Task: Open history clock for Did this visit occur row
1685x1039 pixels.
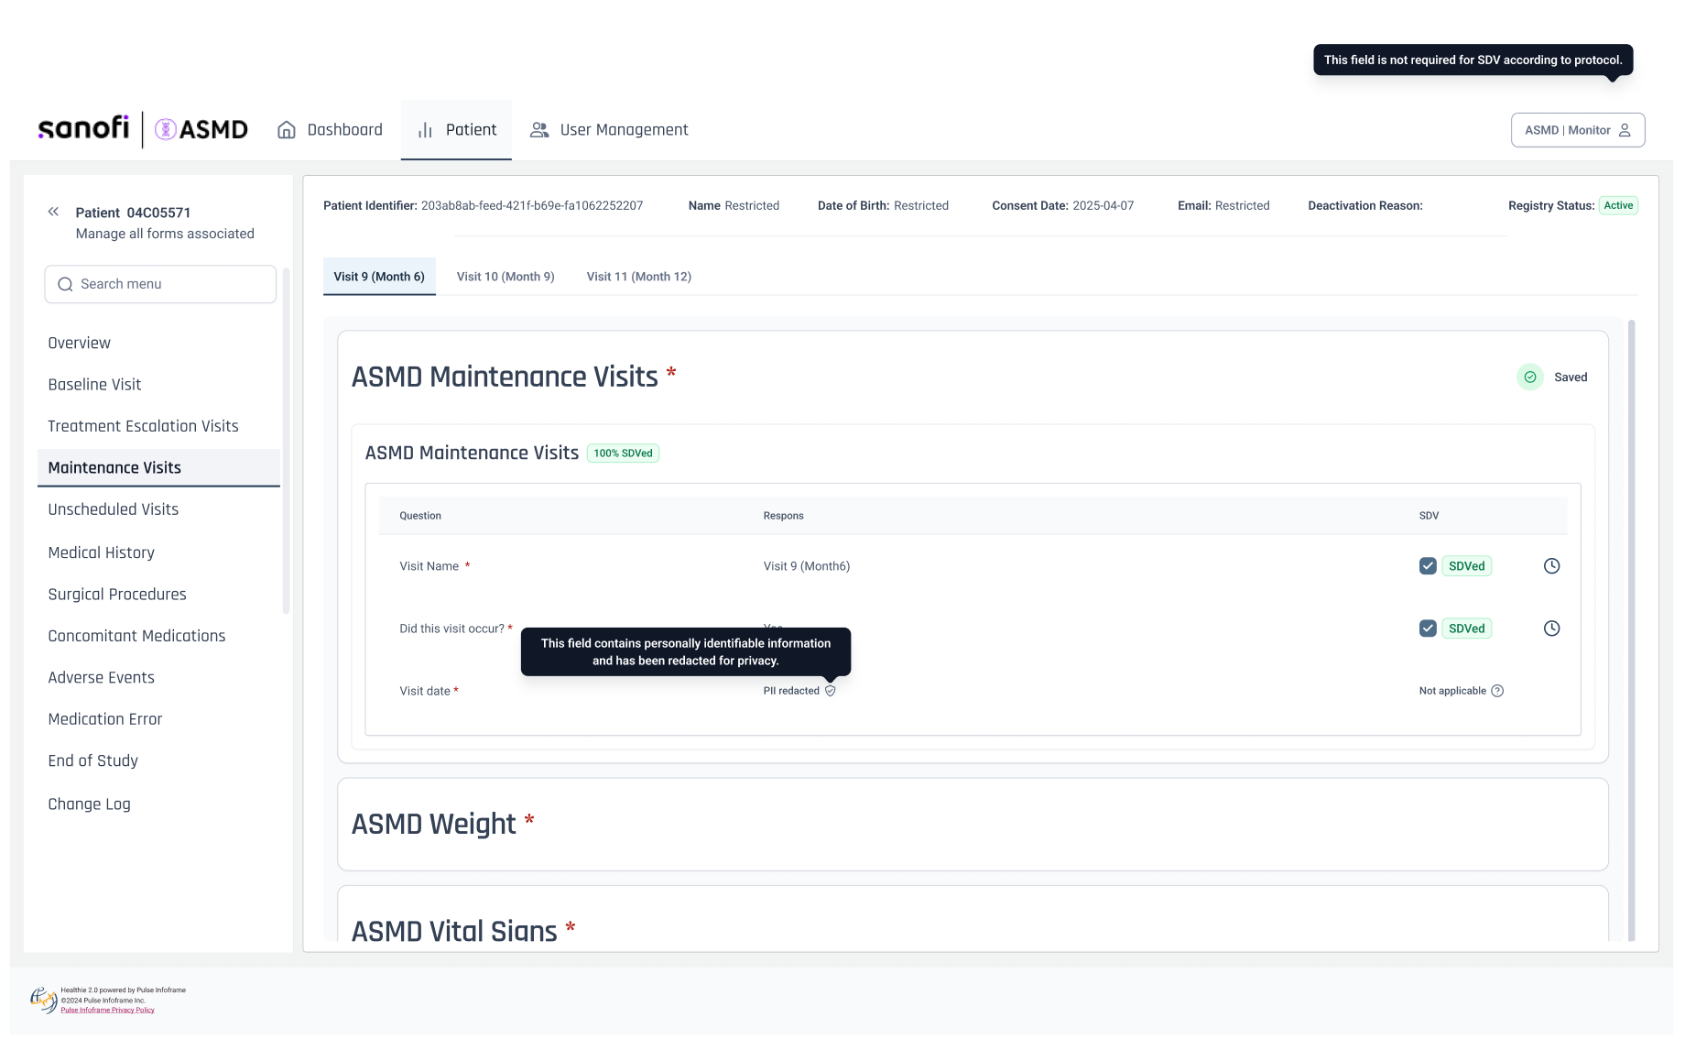Action: [x=1551, y=629]
